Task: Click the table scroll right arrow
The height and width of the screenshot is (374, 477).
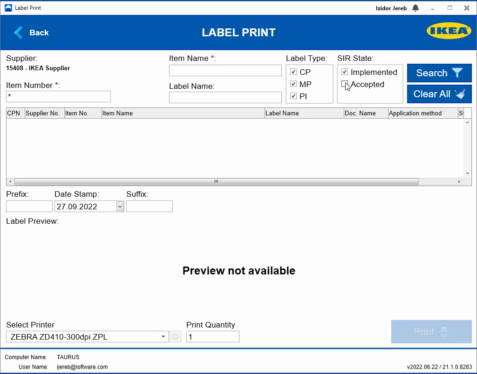Action: 459,182
